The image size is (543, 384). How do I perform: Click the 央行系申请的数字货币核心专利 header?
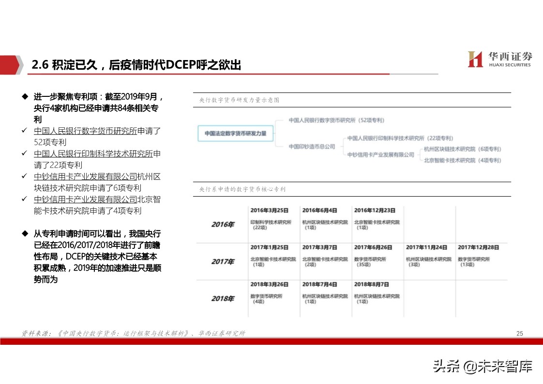point(242,189)
